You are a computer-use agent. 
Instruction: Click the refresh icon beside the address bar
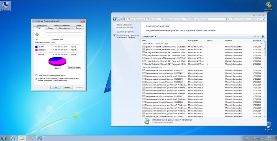pos(228,19)
